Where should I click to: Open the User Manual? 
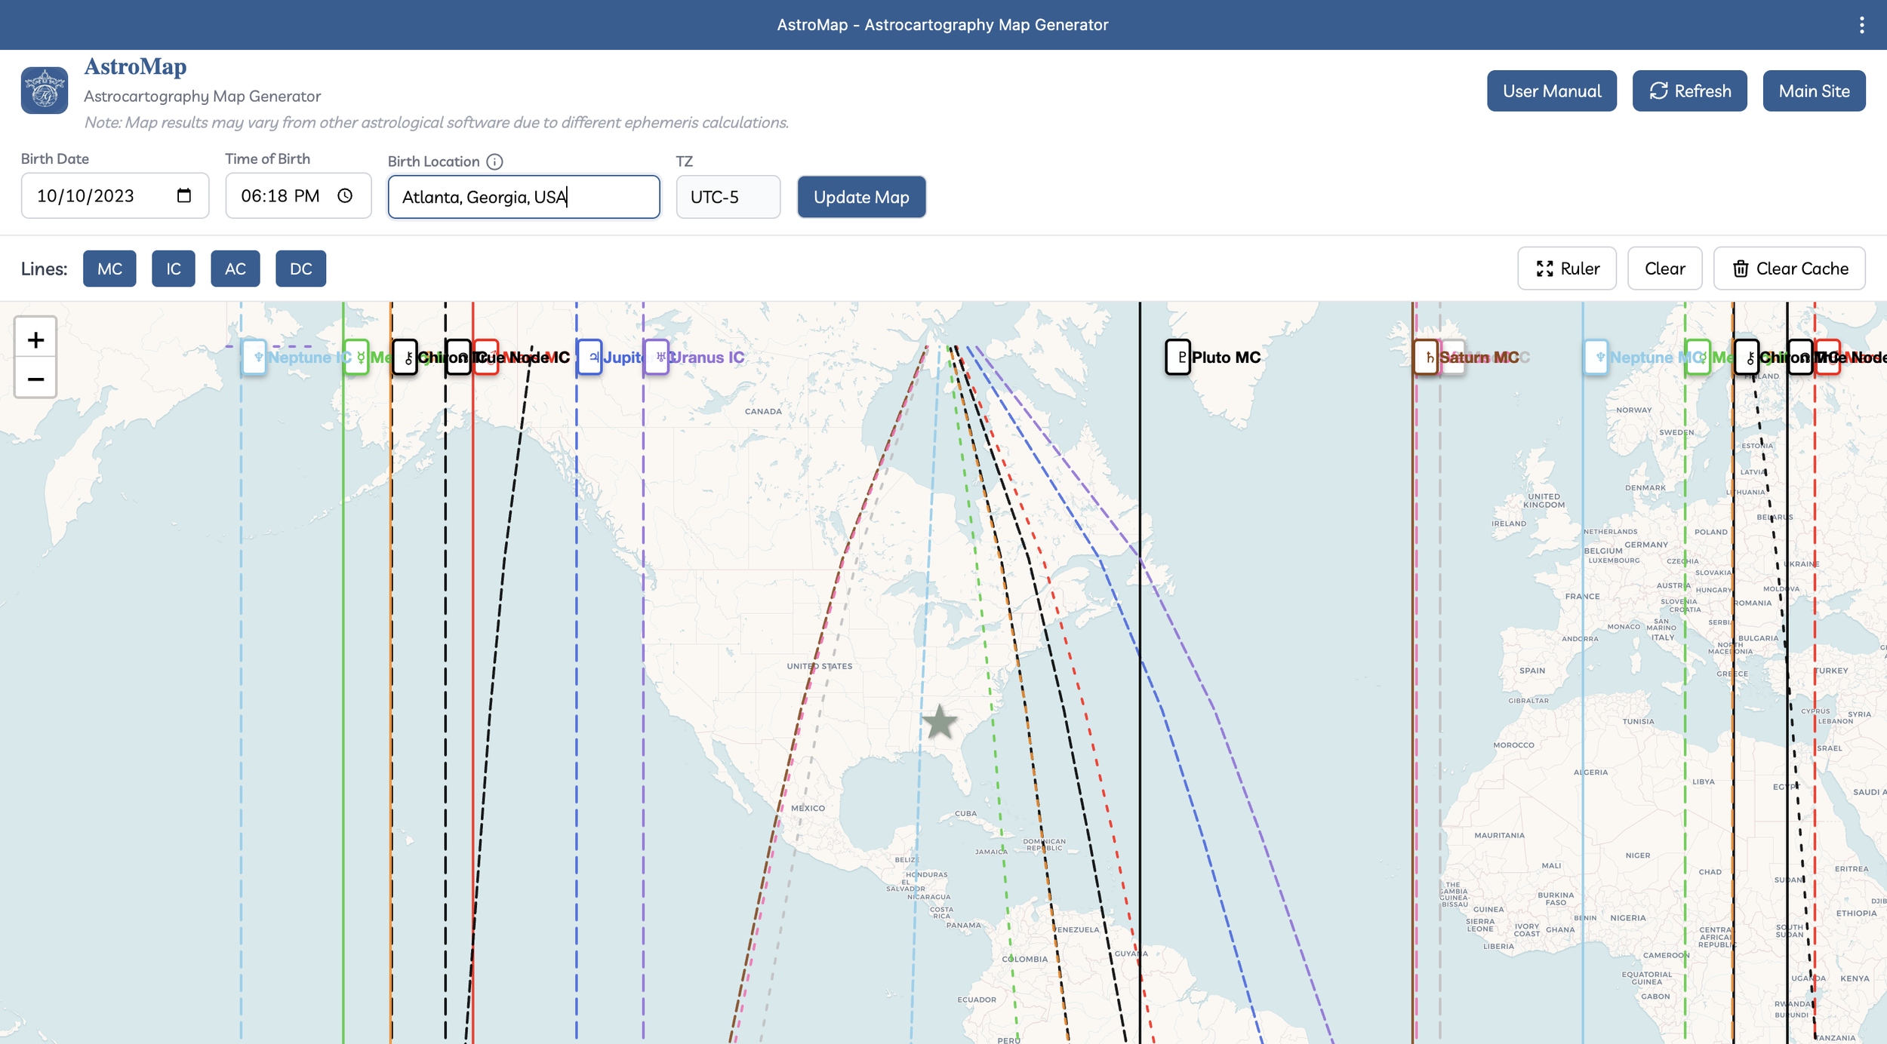click(x=1551, y=91)
